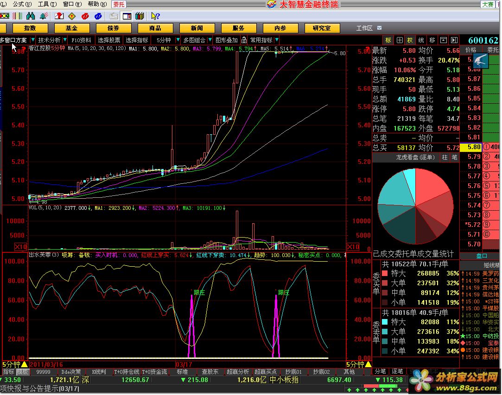Toggle the 线 drawing button
The height and width of the screenshot is (395, 502).
tap(421, 40)
